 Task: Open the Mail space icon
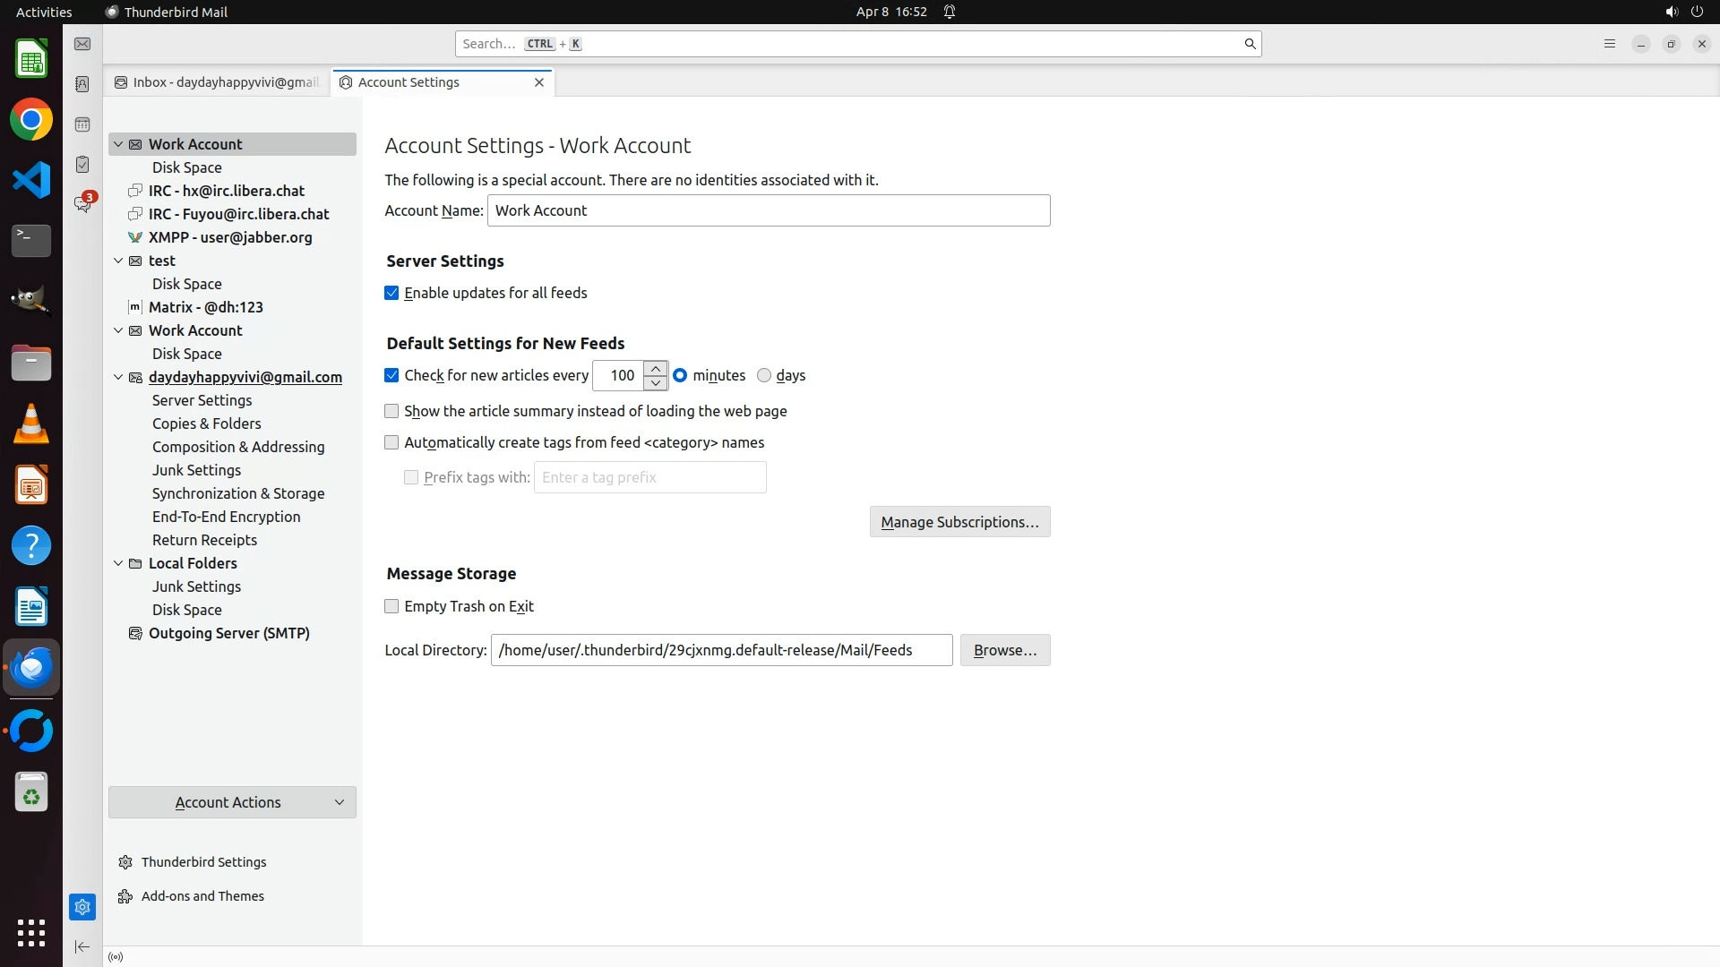(x=82, y=44)
